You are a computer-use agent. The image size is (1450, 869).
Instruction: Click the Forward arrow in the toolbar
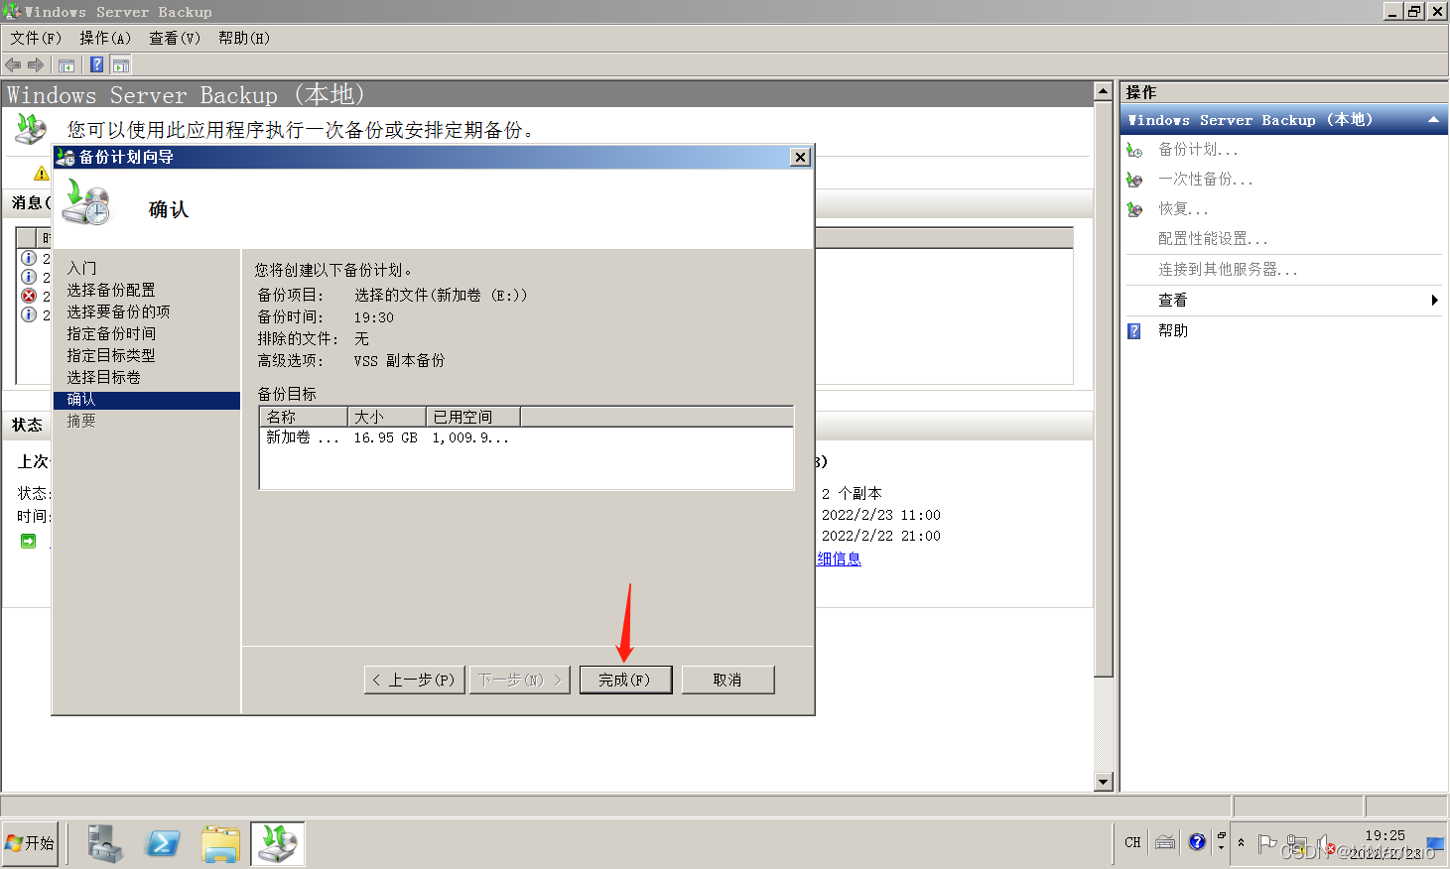click(36, 65)
